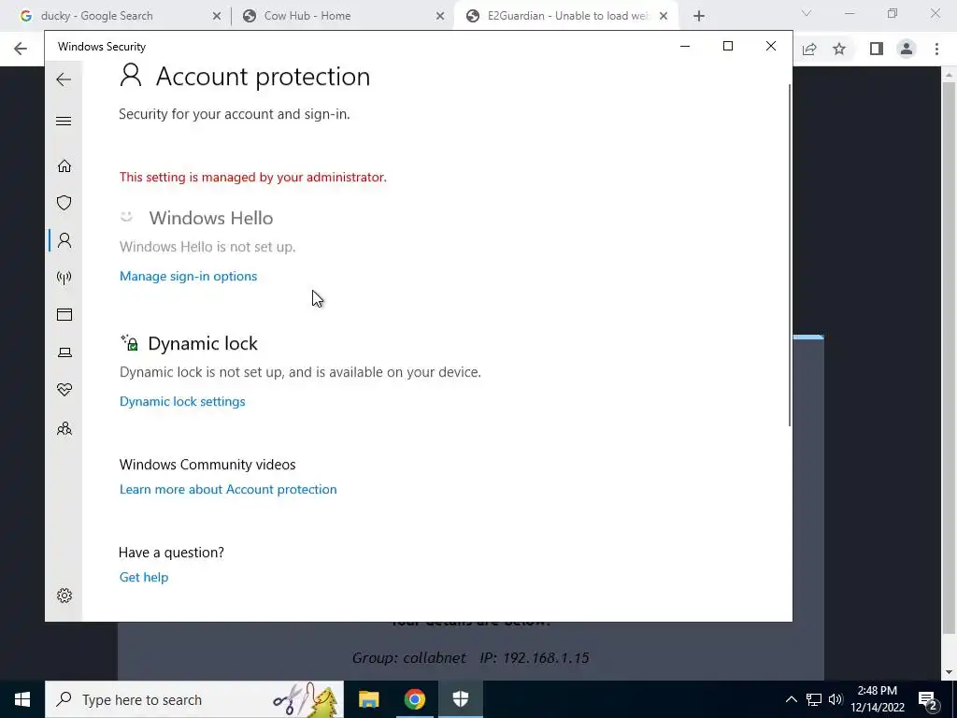Screen dimensions: 957x718
Task: Open network status tray icon
Action: [x=814, y=699]
